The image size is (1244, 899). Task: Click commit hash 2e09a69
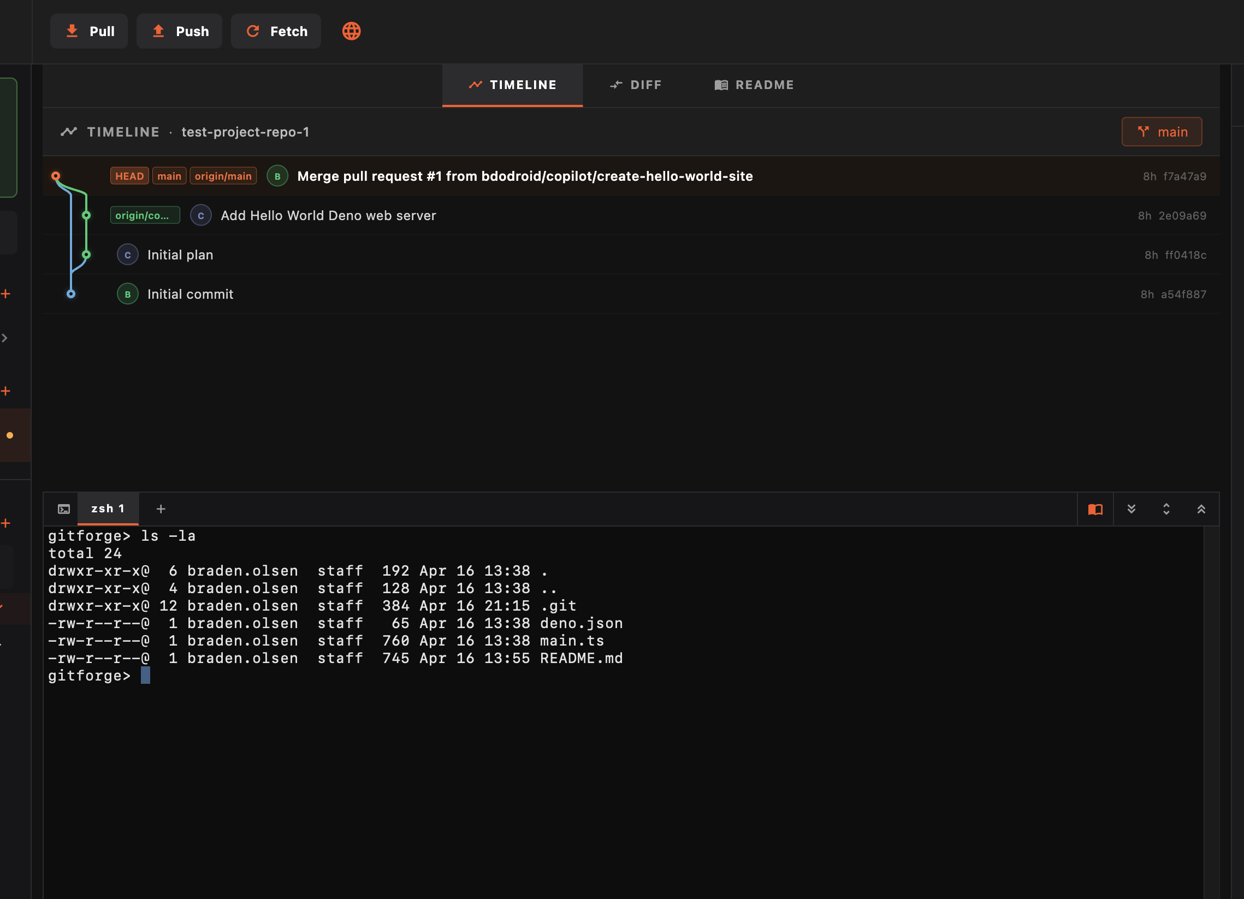(x=1182, y=216)
